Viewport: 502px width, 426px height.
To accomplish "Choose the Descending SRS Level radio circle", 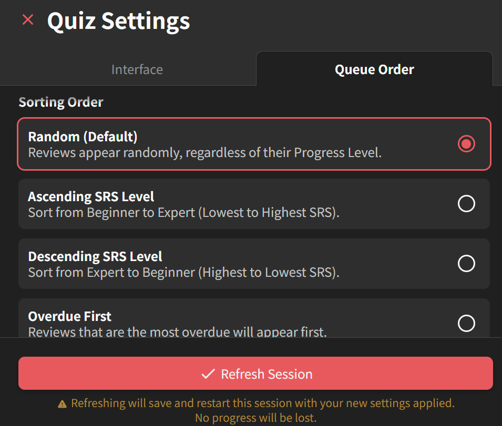I will point(466,263).
